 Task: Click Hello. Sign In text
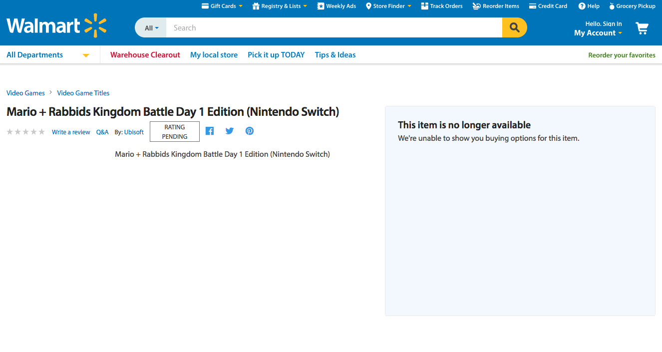(604, 23)
